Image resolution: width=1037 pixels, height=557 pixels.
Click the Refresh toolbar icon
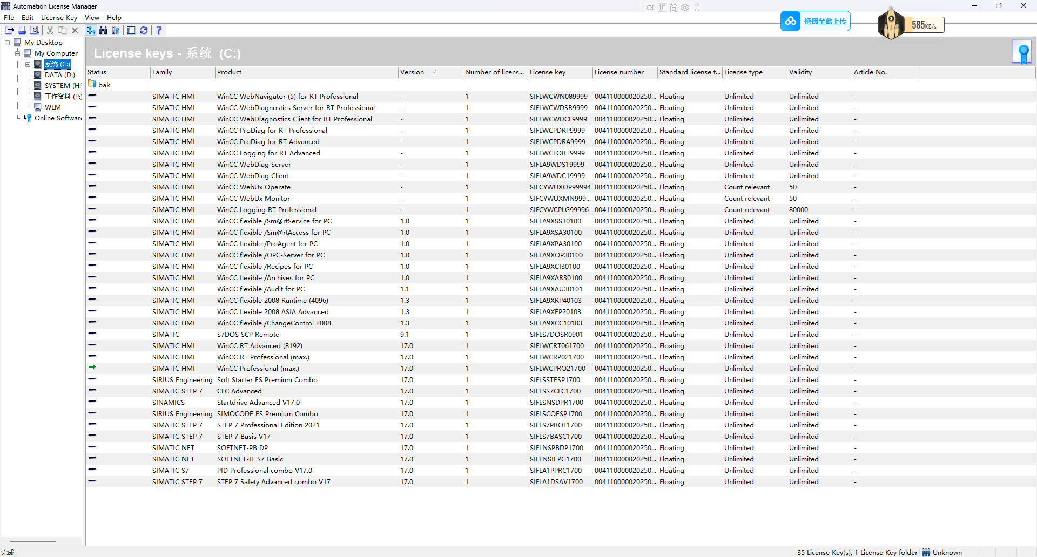[144, 30]
